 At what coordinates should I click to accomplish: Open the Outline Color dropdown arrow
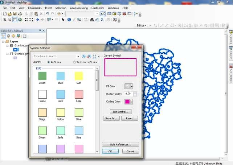pyautogui.click(x=132, y=102)
